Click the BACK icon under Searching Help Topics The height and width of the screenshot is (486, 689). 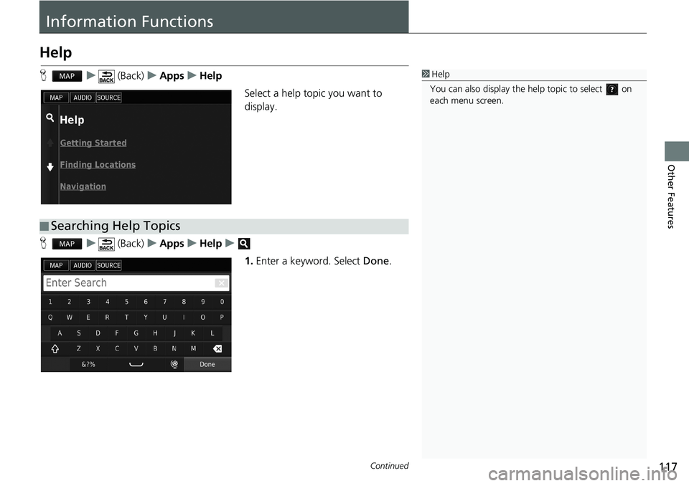point(106,244)
